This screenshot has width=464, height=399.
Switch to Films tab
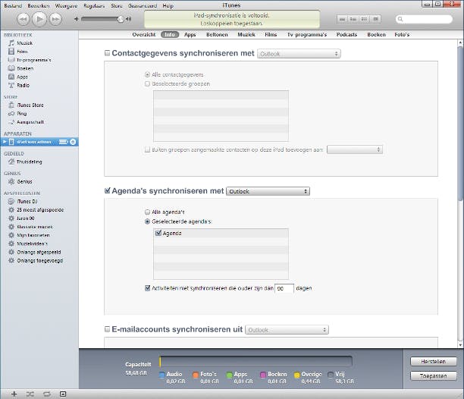pyautogui.click(x=271, y=35)
